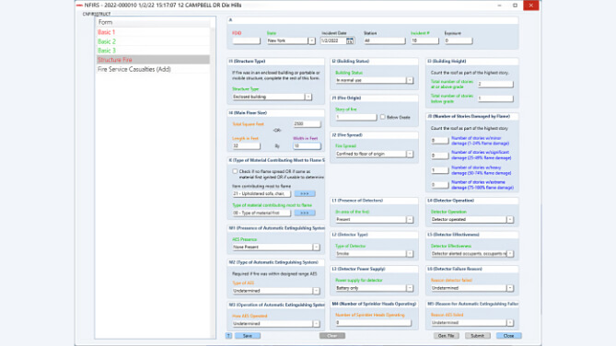Image resolution: width=616 pixels, height=346 pixels.
Task: Click the Submit button
Action: [478, 336]
